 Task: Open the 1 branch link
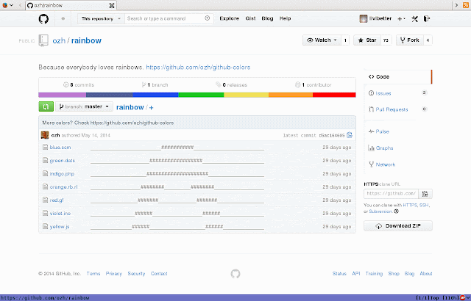[155, 84]
